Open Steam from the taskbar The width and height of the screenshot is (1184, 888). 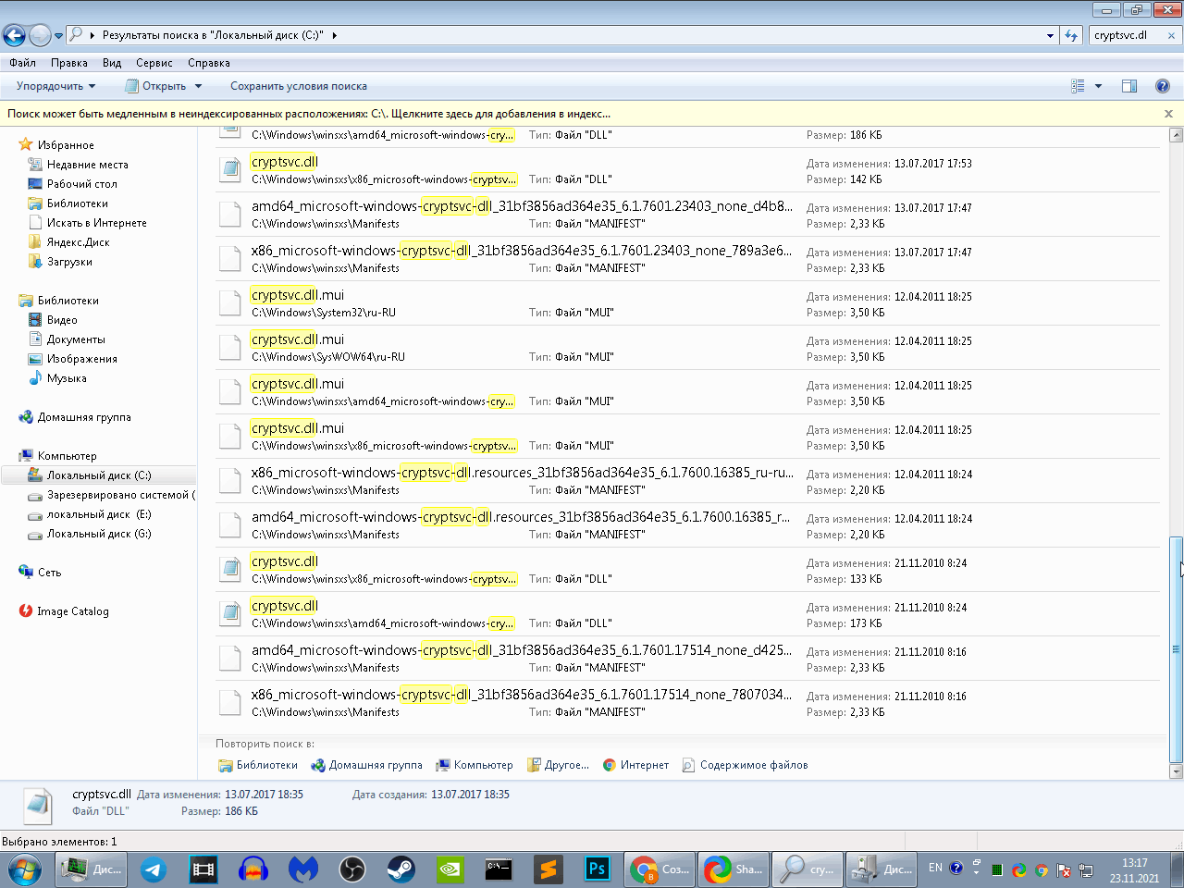tap(401, 869)
